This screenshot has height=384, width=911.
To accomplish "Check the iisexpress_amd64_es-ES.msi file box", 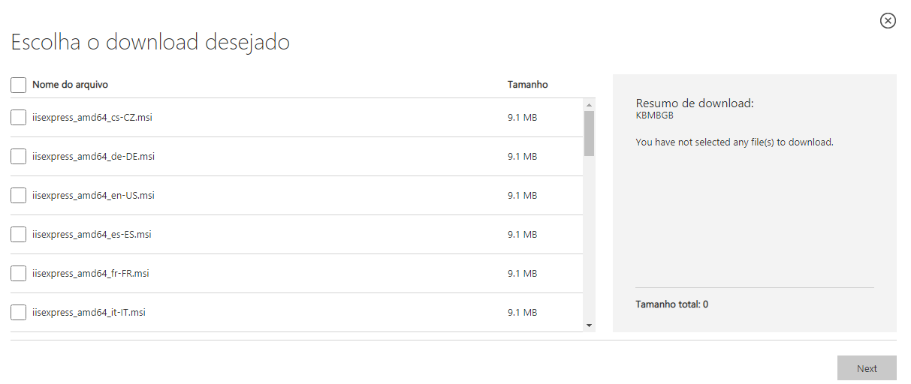I will pyautogui.click(x=19, y=235).
